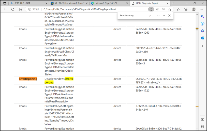This screenshot has height=131, width=207.
Task: Click value ending in 555e=1260
Action: point(158,31)
